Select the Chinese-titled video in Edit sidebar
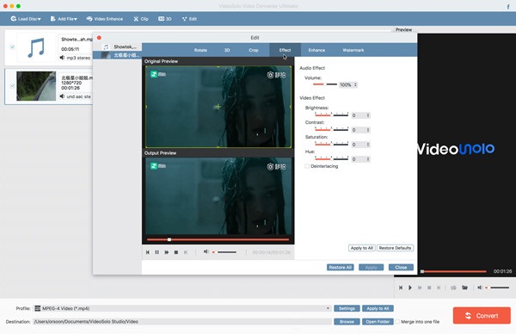The height and width of the screenshot is (334, 516). click(118, 55)
